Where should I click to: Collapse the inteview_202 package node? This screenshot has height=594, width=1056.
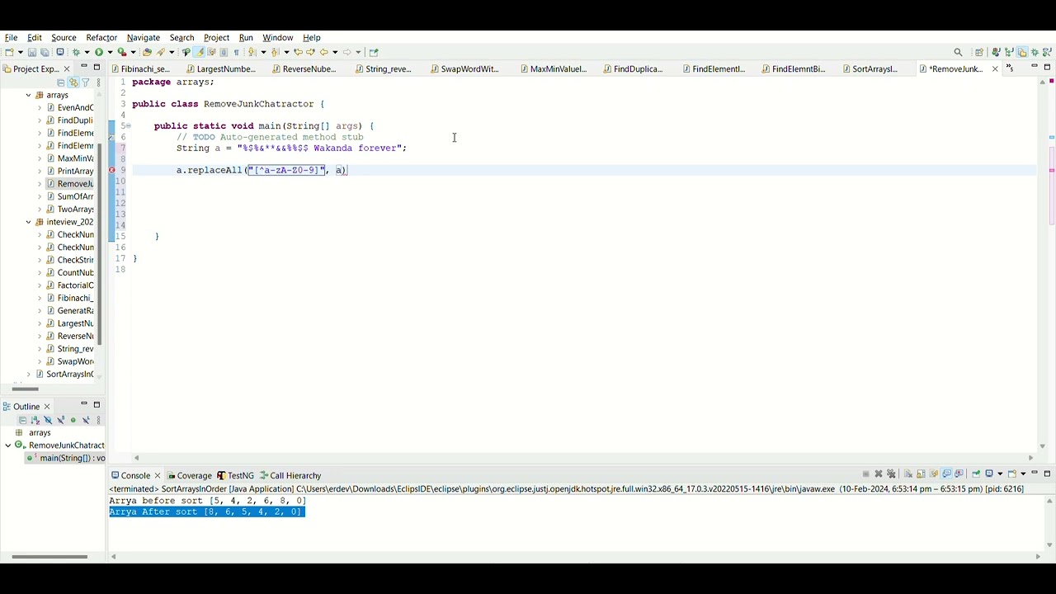click(28, 222)
